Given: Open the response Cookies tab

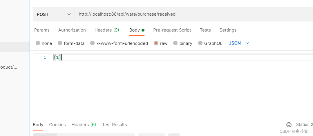Looking at the screenshot, I should coord(57,125).
